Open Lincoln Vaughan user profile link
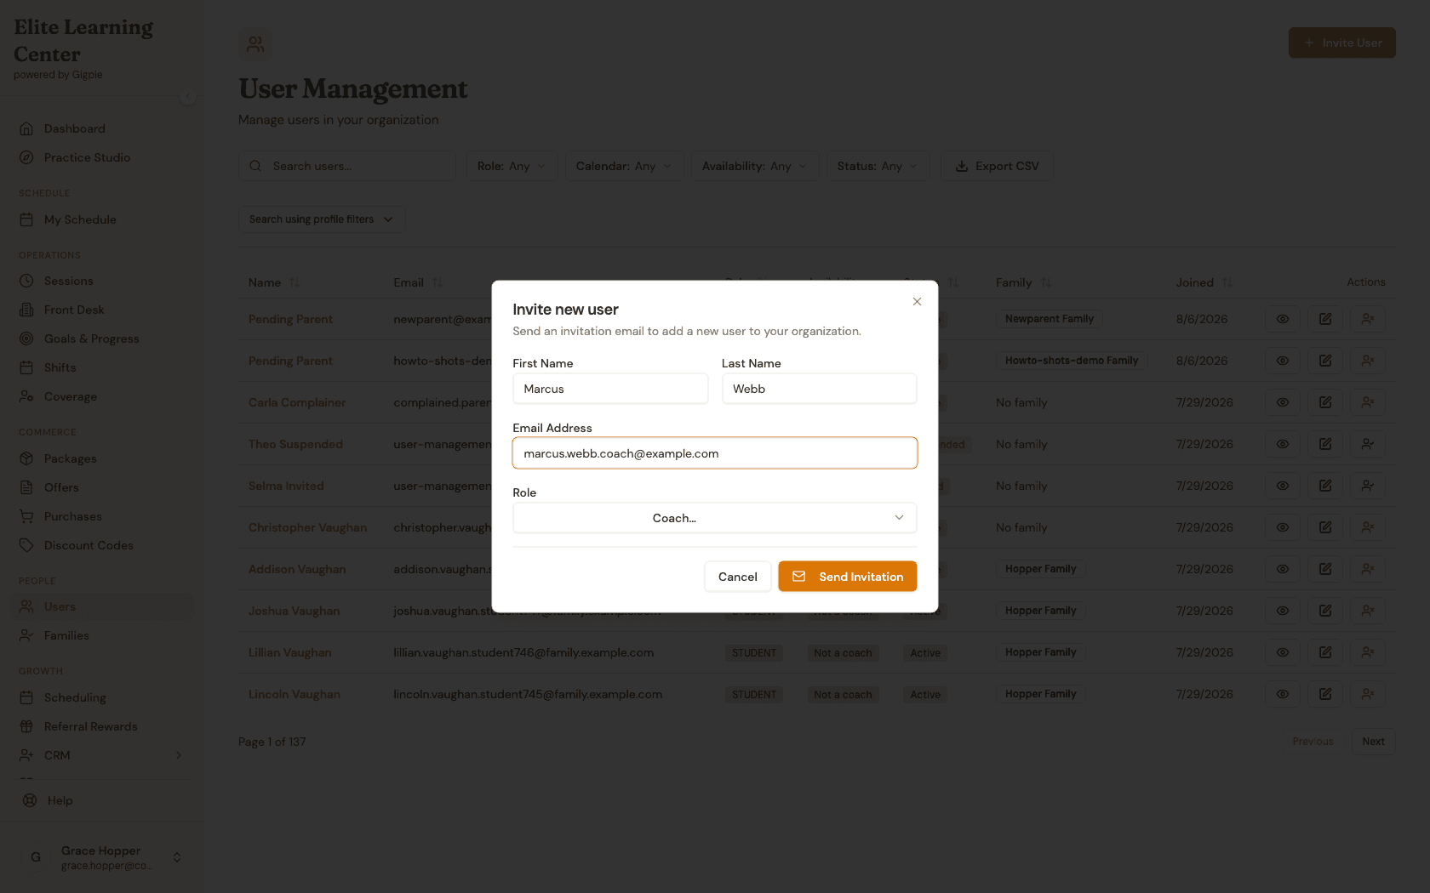The image size is (1430, 893). click(x=295, y=694)
